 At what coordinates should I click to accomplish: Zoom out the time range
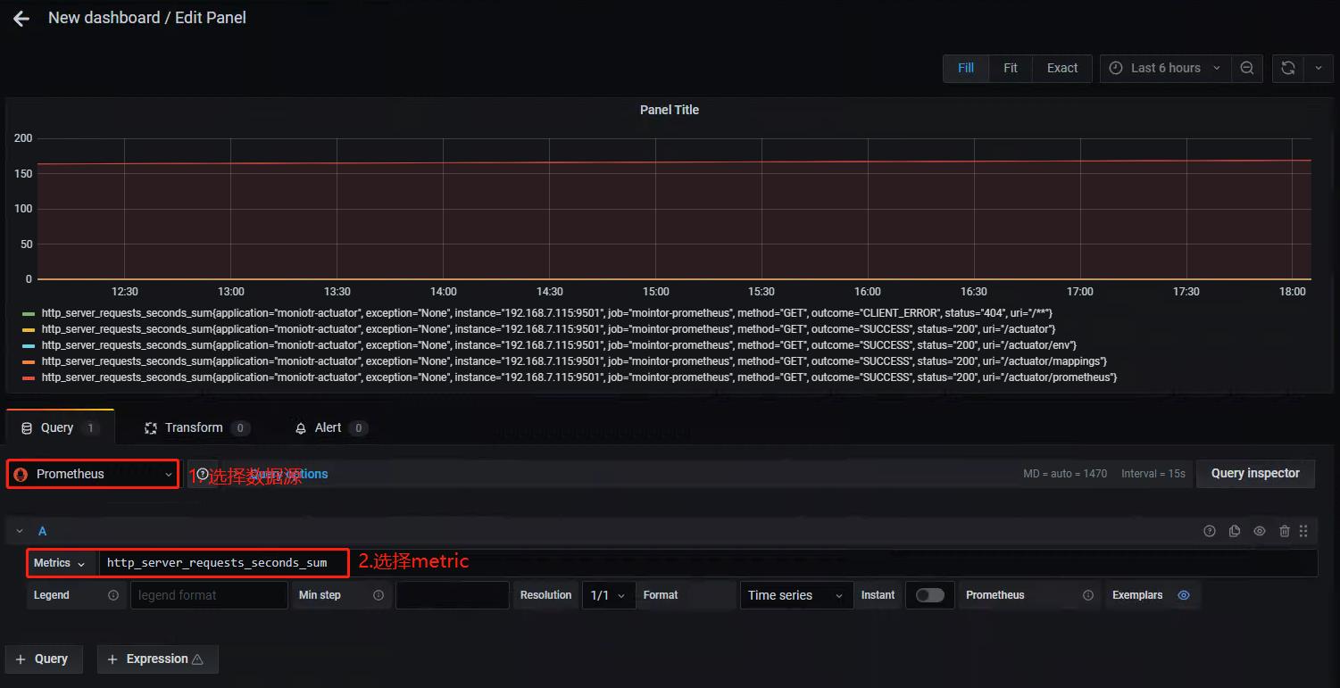(x=1247, y=68)
